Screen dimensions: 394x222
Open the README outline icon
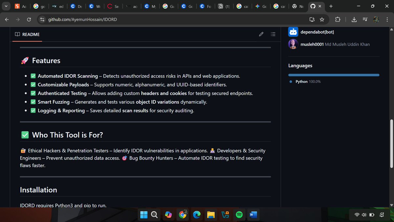tap(273, 34)
